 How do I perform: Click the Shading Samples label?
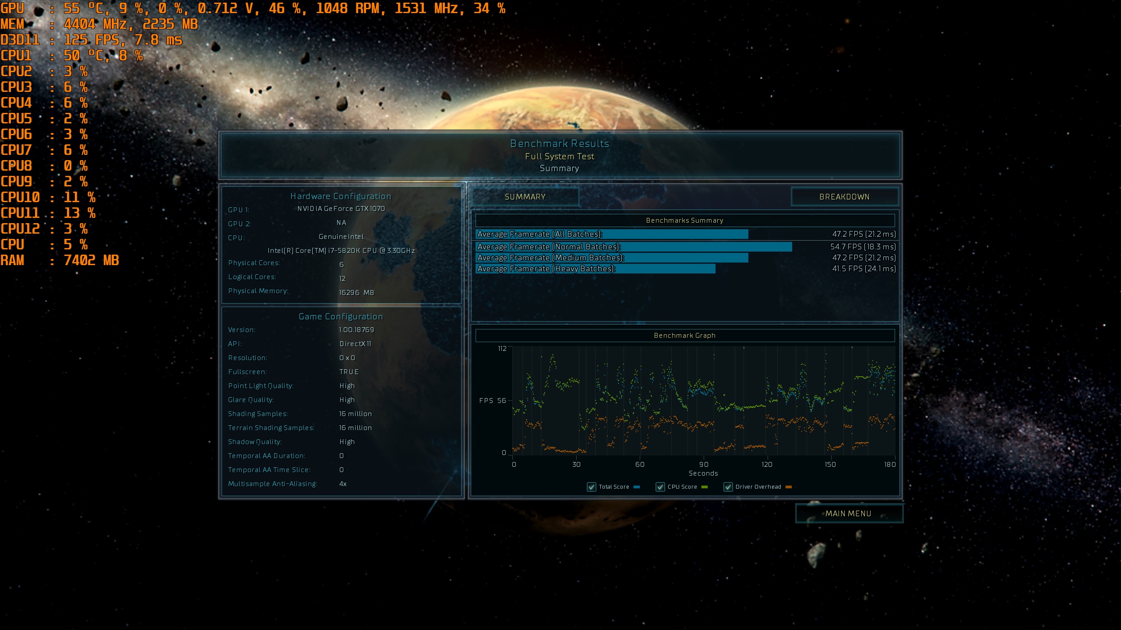(258, 414)
